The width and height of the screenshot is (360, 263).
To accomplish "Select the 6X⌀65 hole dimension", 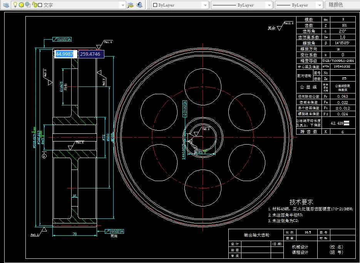I will 61,87.
